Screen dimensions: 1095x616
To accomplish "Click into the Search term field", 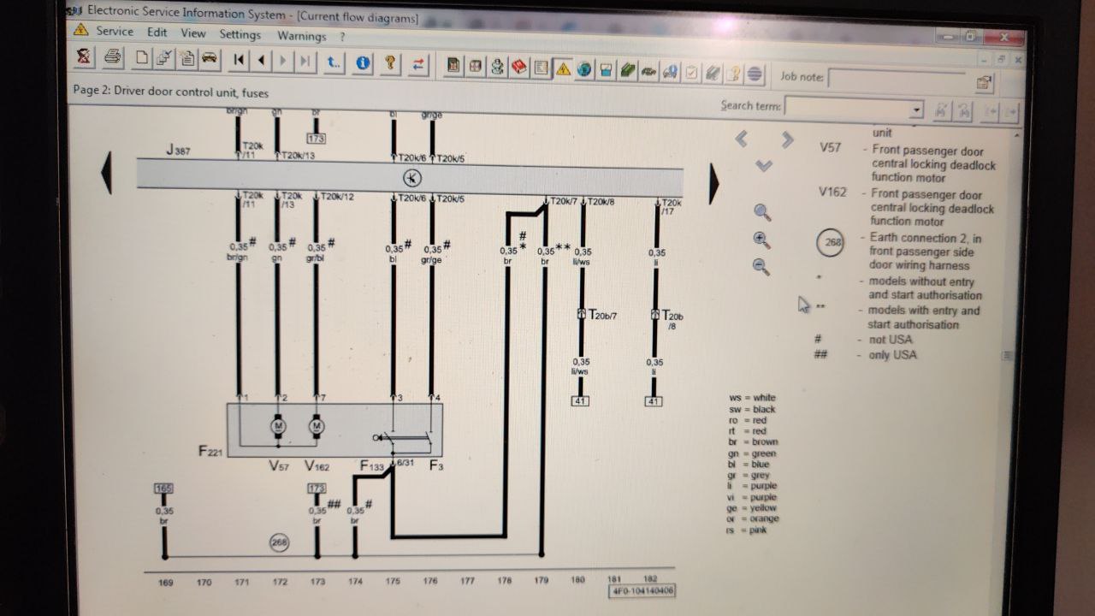I will point(847,109).
